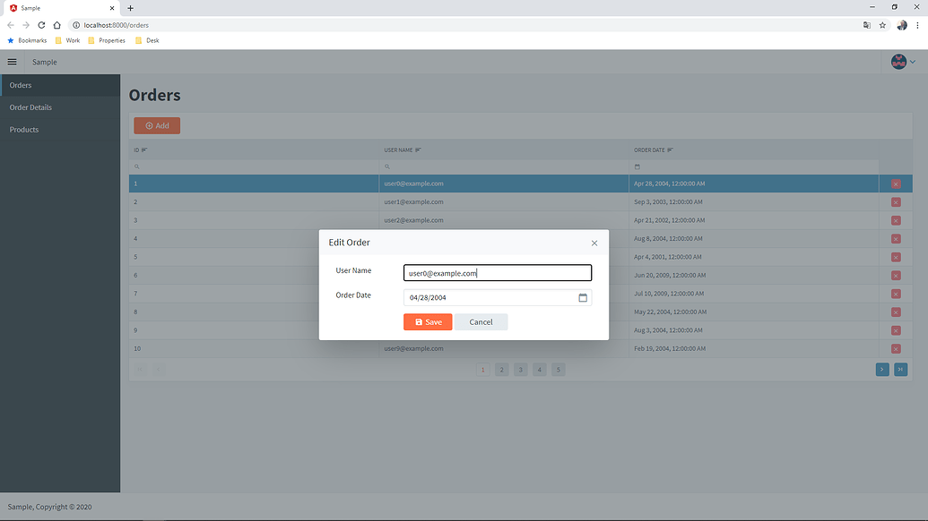Focus the User Name input field
The image size is (928, 521).
click(x=497, y=273)
